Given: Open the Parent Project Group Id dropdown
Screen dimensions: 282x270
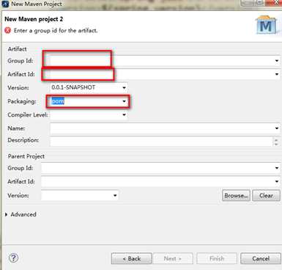Looking at the screenshot, I should coord(277,168).
